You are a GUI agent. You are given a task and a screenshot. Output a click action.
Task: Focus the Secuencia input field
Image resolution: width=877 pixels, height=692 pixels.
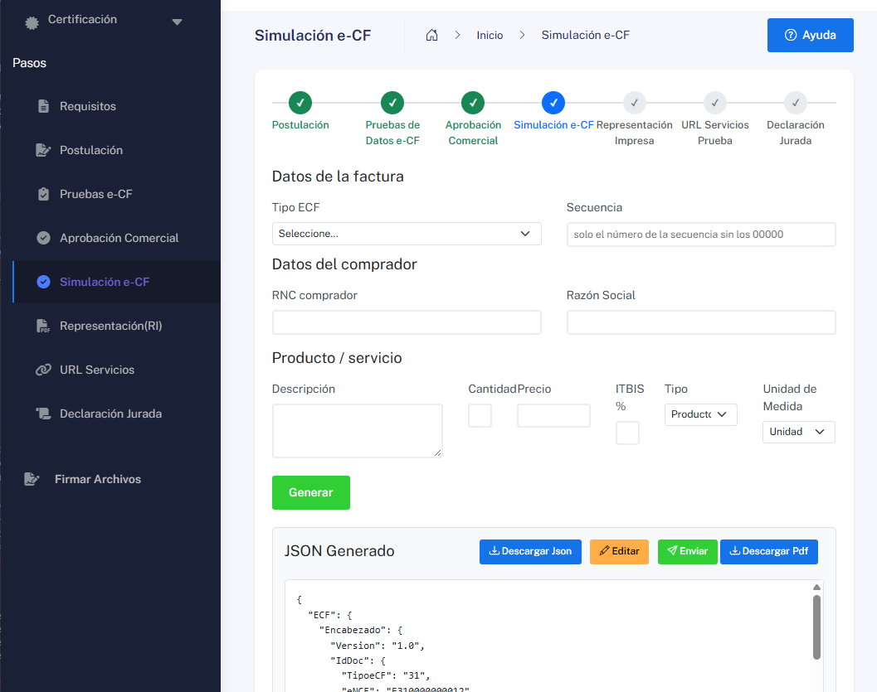pyautogui.click(x=701, y=235)
